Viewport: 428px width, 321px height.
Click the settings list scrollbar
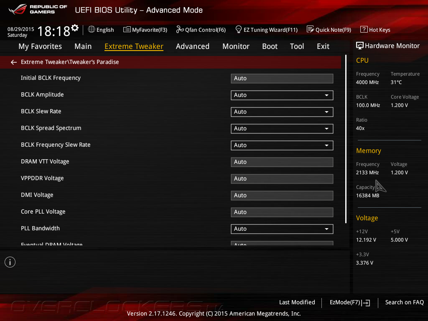click(x=346, y=139)
